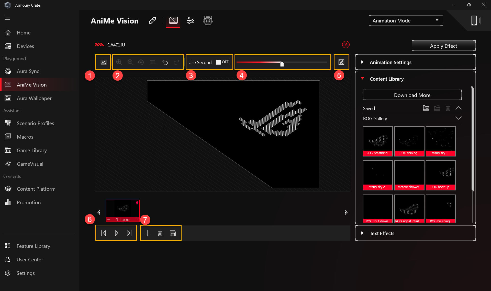Click the import icon in the Saved row

tap(426, 108)
